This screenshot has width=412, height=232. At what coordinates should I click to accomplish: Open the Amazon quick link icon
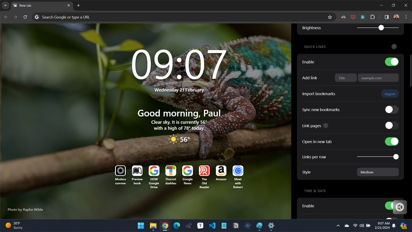point(221,171)
